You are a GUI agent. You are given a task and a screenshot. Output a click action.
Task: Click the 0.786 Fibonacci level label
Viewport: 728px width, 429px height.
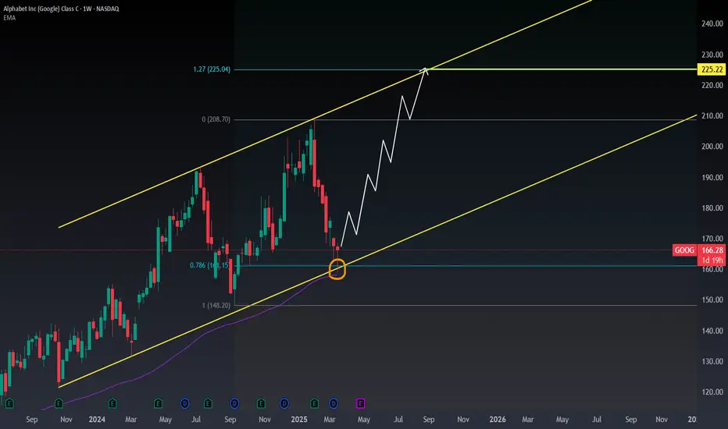[x=209, y=265]
